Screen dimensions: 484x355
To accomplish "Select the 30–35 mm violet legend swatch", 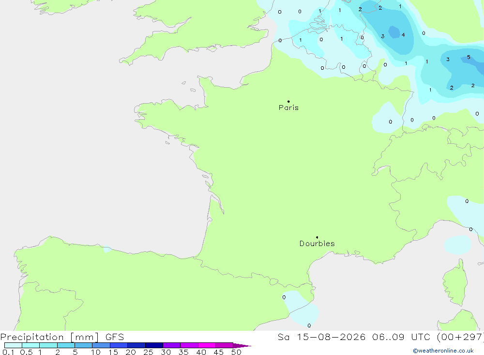I will click(x=172, y=345).
